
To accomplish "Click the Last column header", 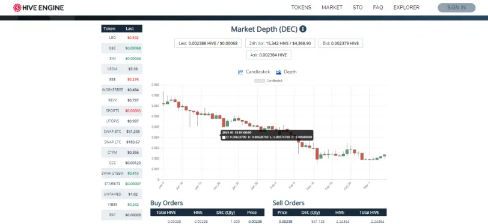I will point(130,29).
